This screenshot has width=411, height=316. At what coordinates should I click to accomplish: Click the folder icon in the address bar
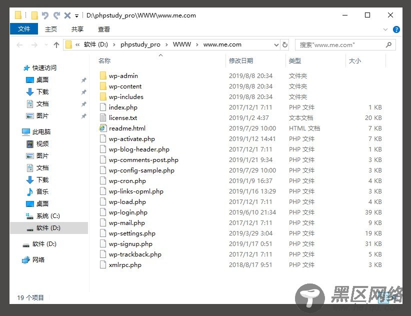[x=68, y=44]
